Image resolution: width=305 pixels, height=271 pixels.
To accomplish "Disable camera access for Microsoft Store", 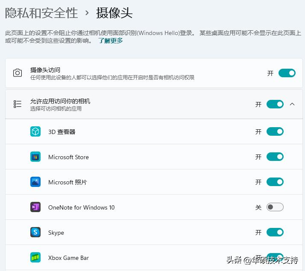I will tap(275, 157).
